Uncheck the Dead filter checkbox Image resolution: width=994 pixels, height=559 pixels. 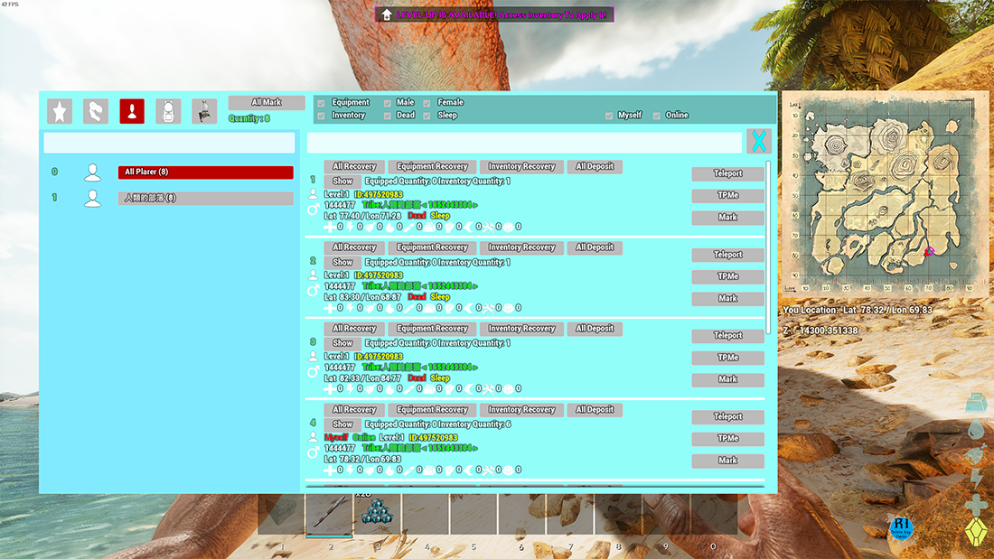388,116
